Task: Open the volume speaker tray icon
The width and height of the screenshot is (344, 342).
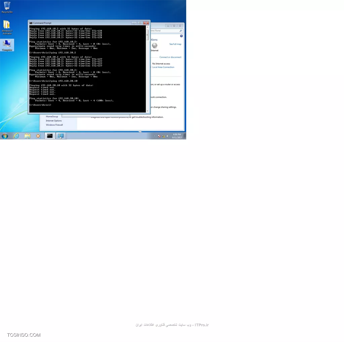Action: pyautogui.click(x=168, y=136)
